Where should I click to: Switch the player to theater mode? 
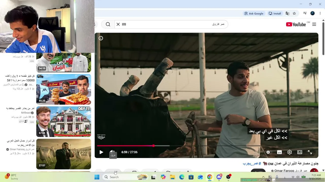(x=300, y=152)
